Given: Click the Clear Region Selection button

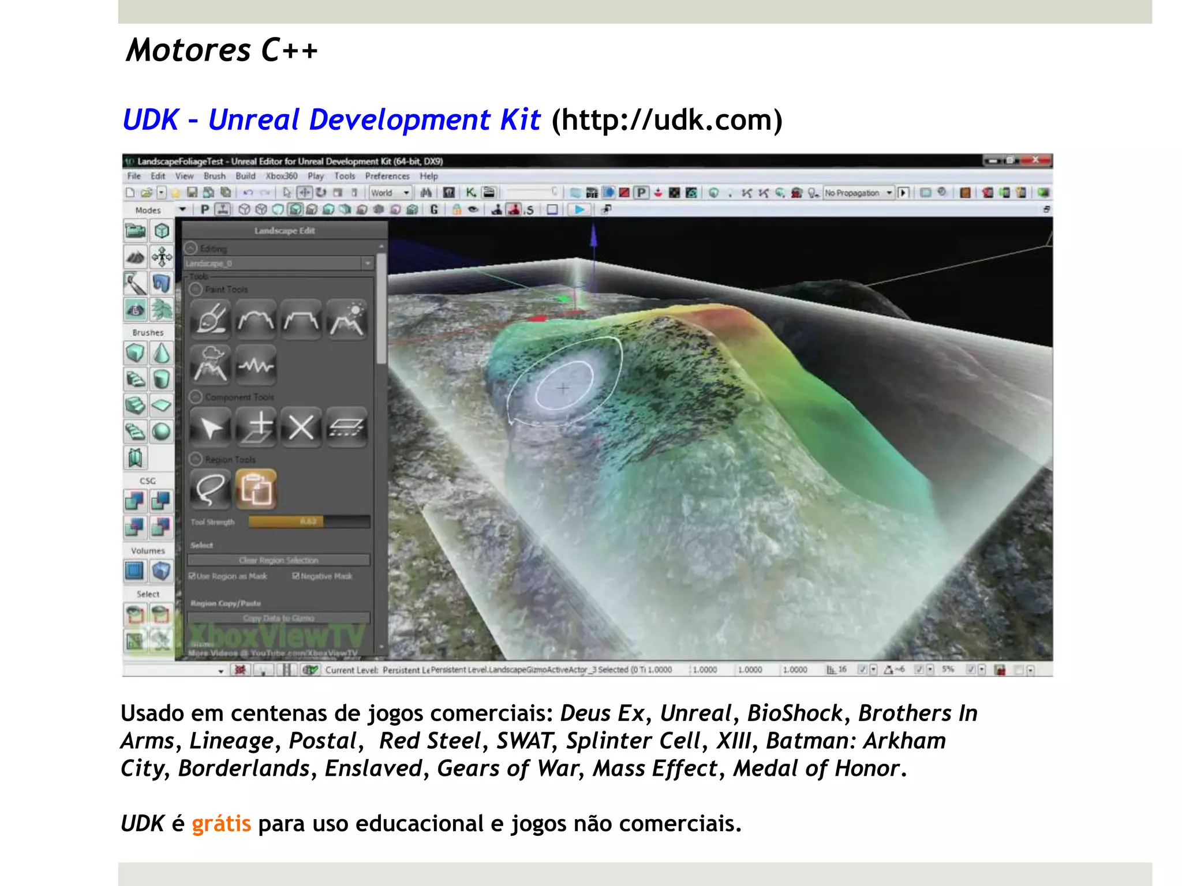Looking at the screenshot, I should coord(279,560).
